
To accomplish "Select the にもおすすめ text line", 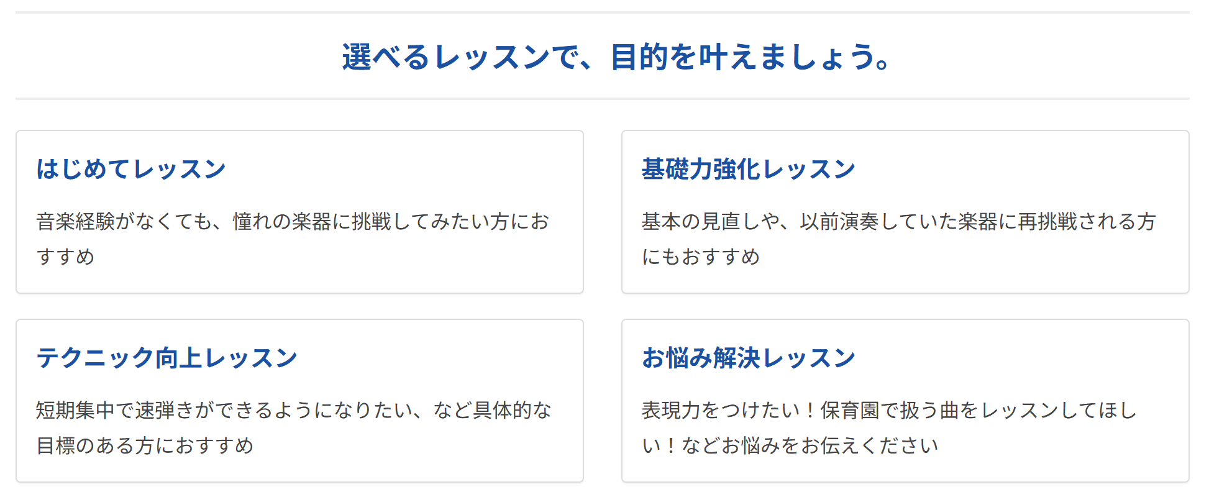I will (701, 257).
